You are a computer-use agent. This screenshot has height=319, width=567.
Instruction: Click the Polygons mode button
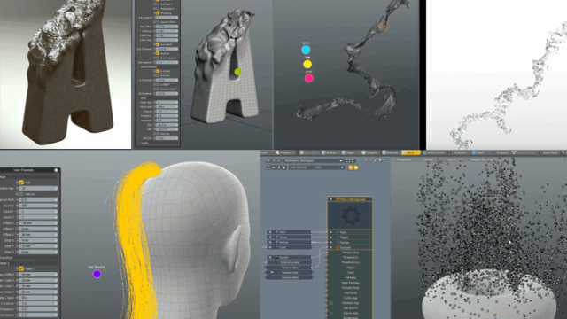click(x=369, y=152)
